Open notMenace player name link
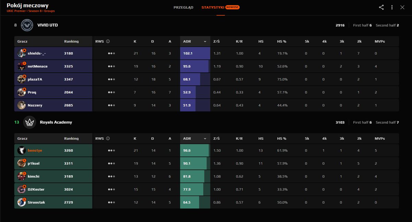Viewport: 412px width, 222px height. pos(38,67)
